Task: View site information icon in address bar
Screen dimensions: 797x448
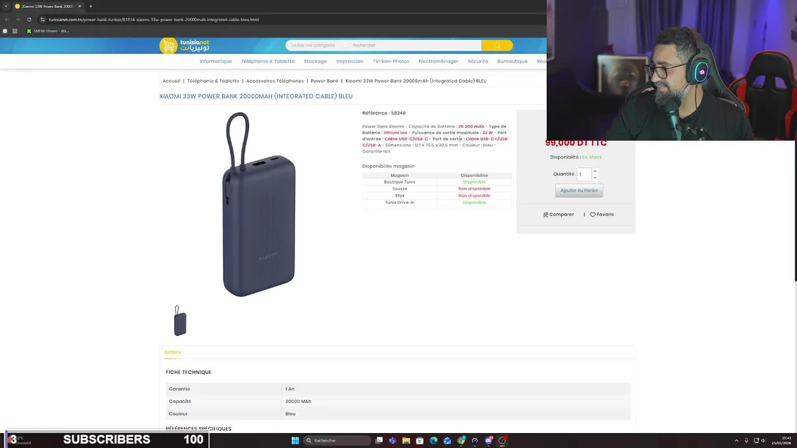Action: [x=42, y=19]
